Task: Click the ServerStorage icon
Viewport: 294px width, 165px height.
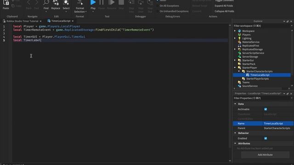Action: point(239,57)
